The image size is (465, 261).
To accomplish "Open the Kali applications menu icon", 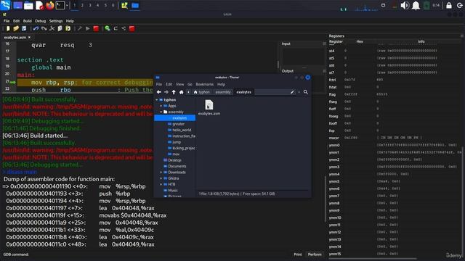I will tap(5, 5).
